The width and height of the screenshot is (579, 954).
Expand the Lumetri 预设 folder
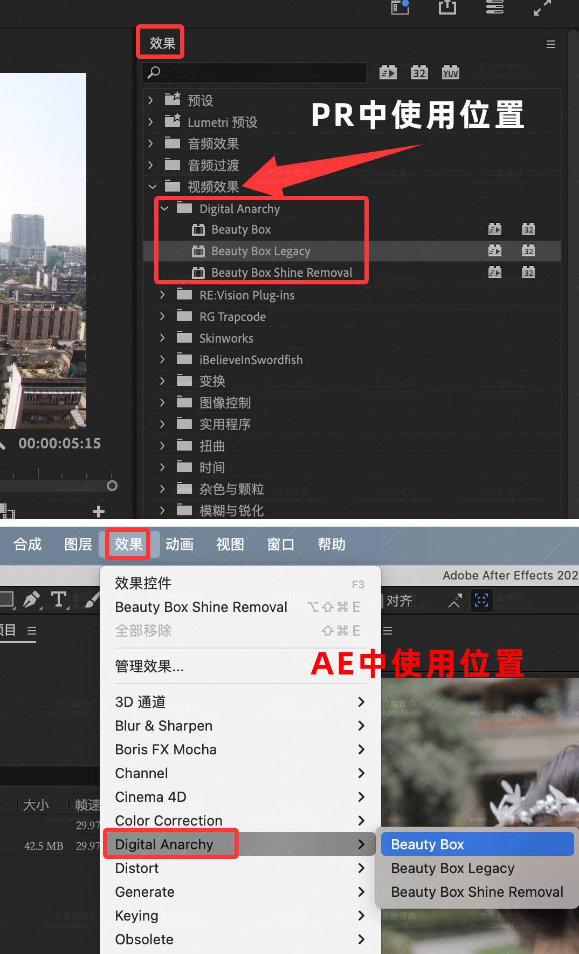coord(151,122)
